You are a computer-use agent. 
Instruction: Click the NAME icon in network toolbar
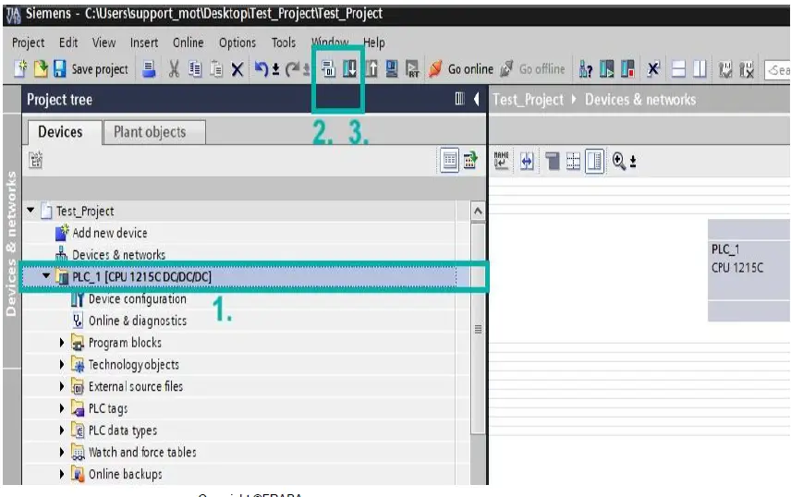point(501,161)
